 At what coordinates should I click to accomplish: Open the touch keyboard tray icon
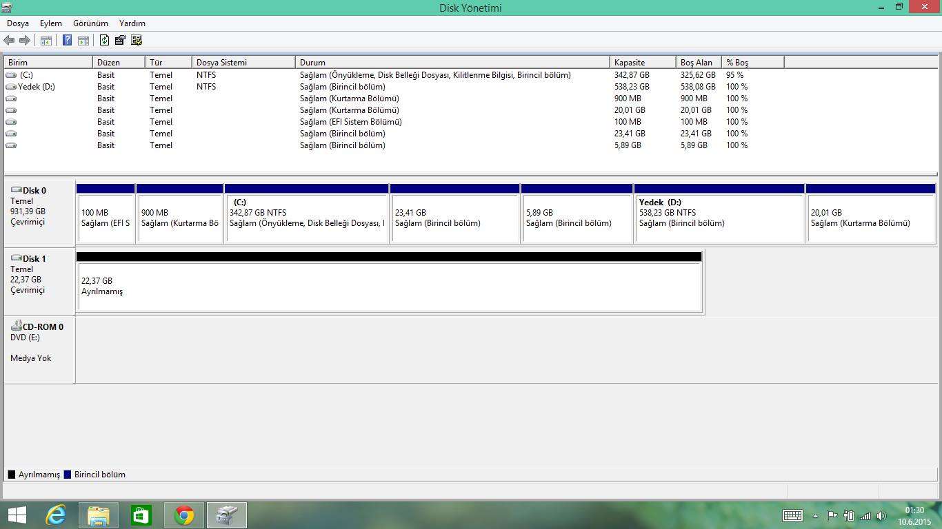[x=792, y=515]
